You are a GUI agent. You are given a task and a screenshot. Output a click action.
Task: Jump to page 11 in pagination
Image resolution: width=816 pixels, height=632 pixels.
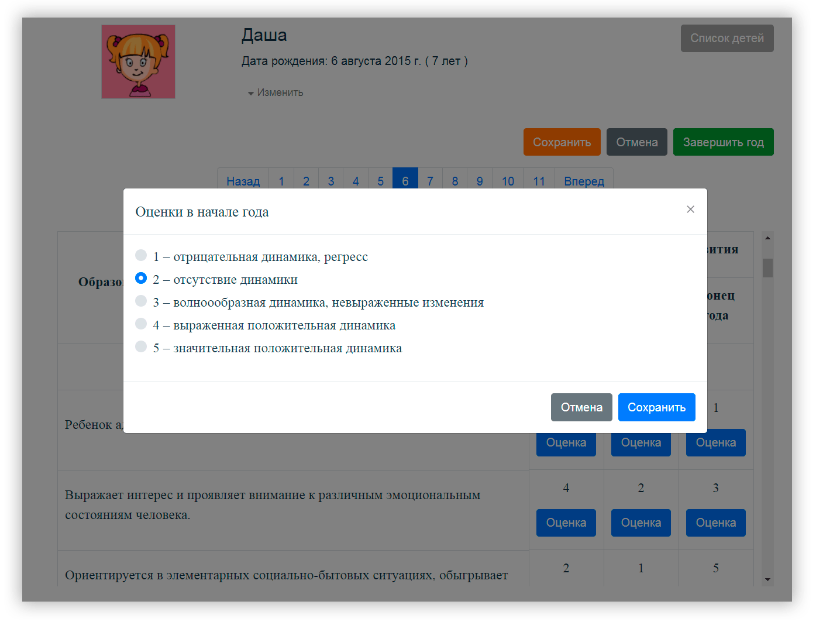539,180
